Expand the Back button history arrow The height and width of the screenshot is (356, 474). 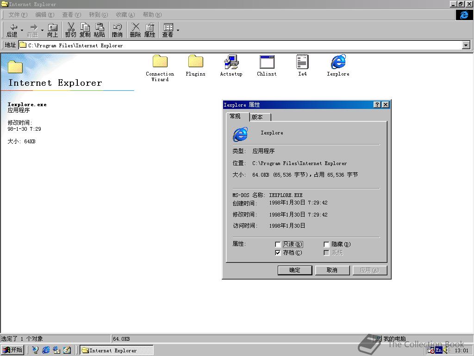pos(22,30)
